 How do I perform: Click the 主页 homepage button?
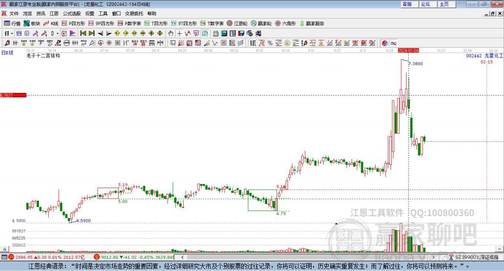click(x=447, y=4)
